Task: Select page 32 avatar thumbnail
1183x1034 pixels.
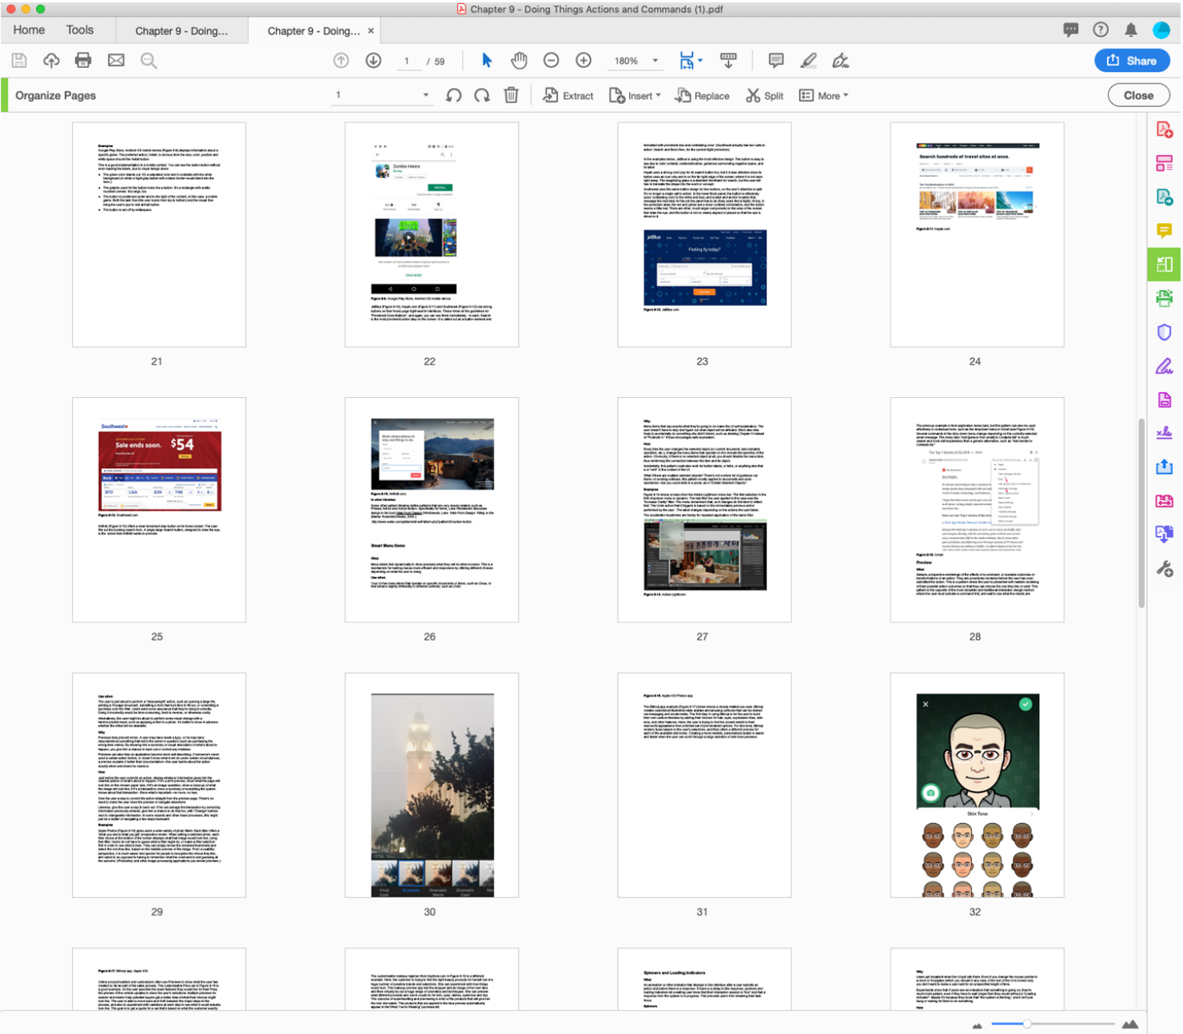Action: point(977,785)
